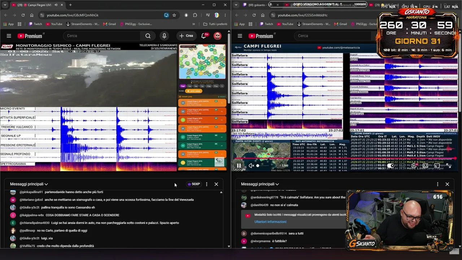Open tab search dropdown in right browser
The height and width of the screenshot is (260, 462).
click(236, 5)
